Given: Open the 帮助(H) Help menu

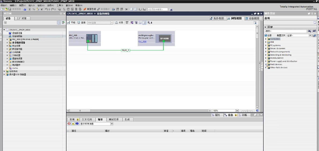Looking at the screenshot, I should click(x=79, y=5).
